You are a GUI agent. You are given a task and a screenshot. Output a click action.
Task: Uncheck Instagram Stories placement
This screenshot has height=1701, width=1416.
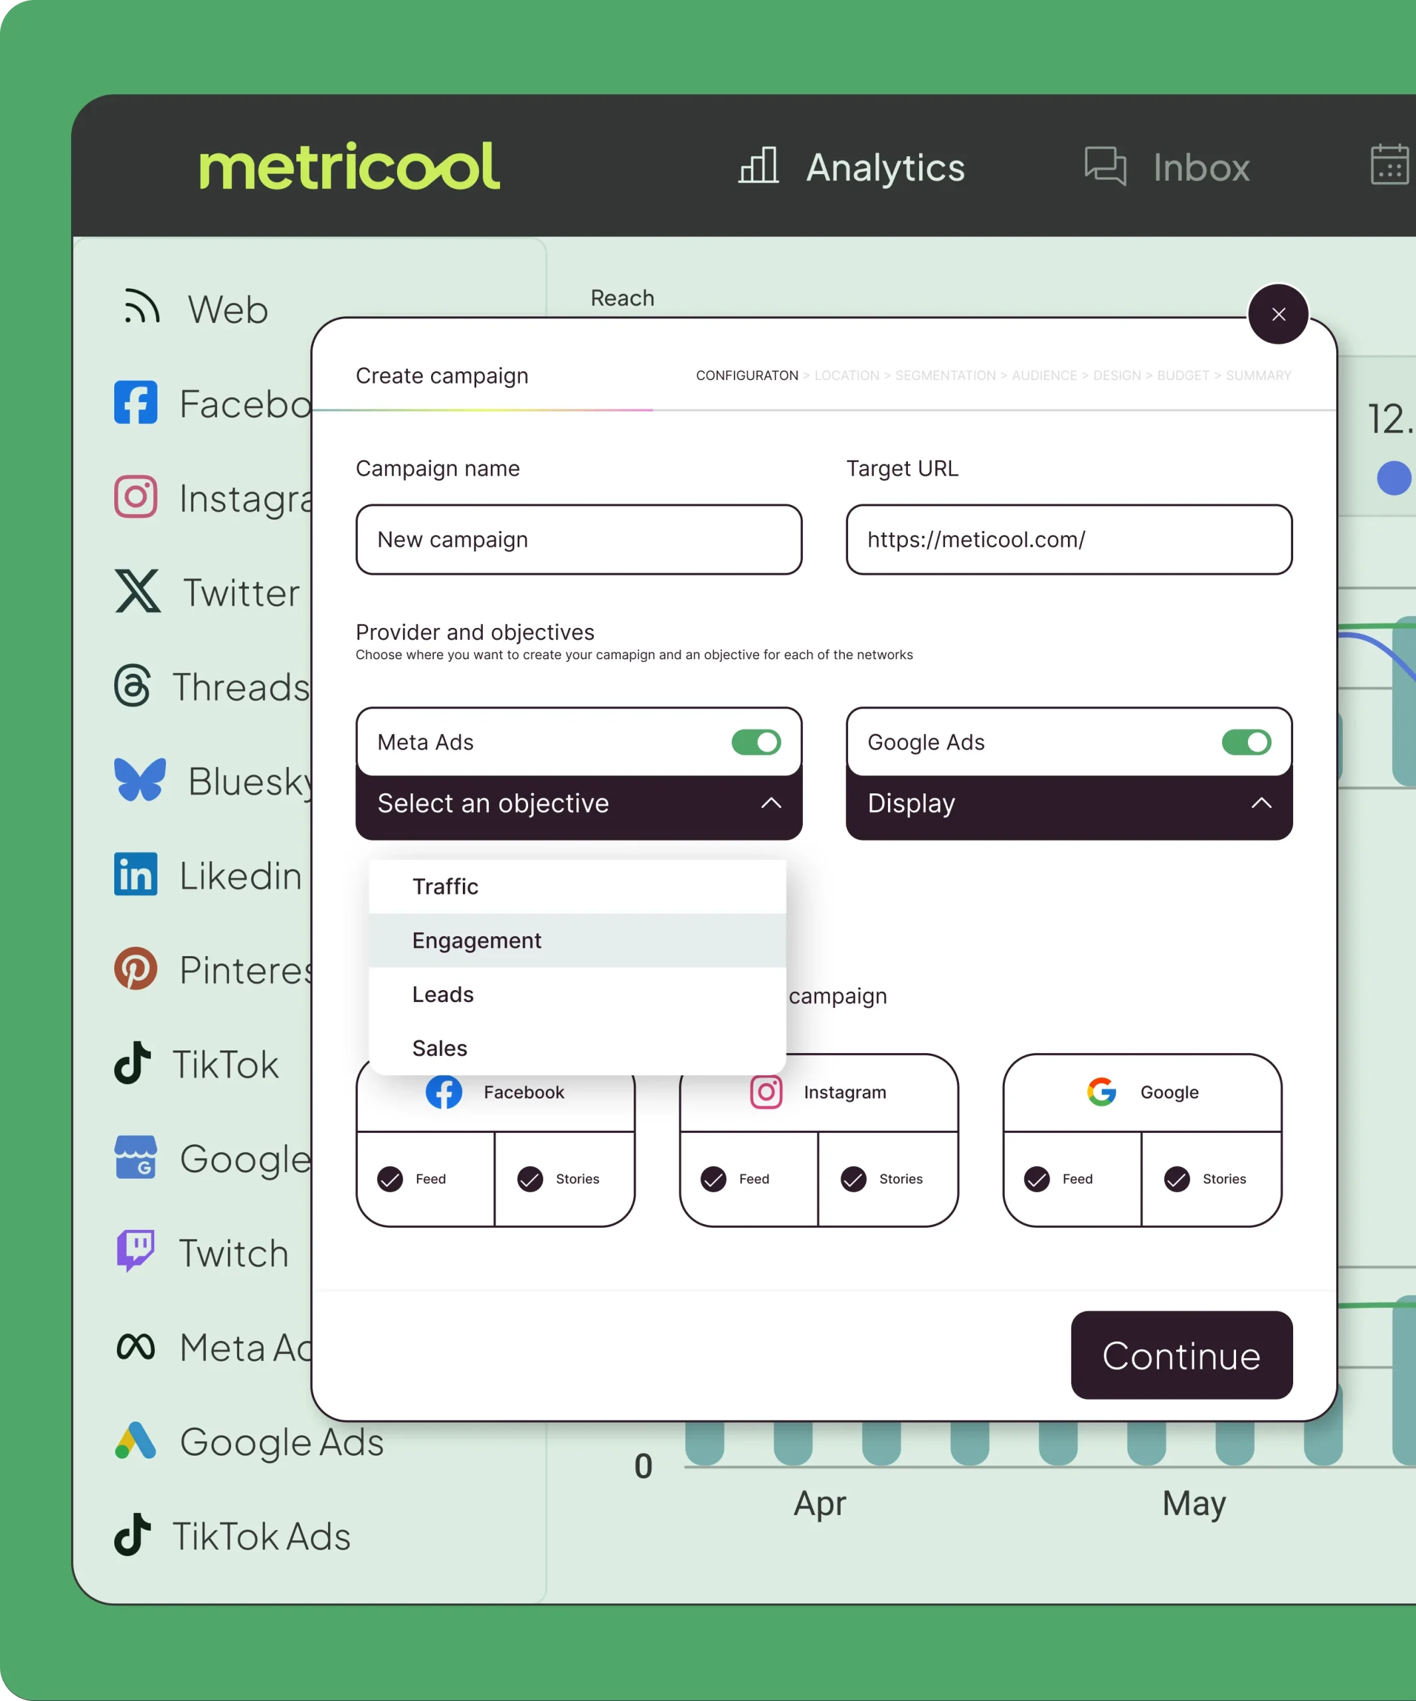(853, 1179)
